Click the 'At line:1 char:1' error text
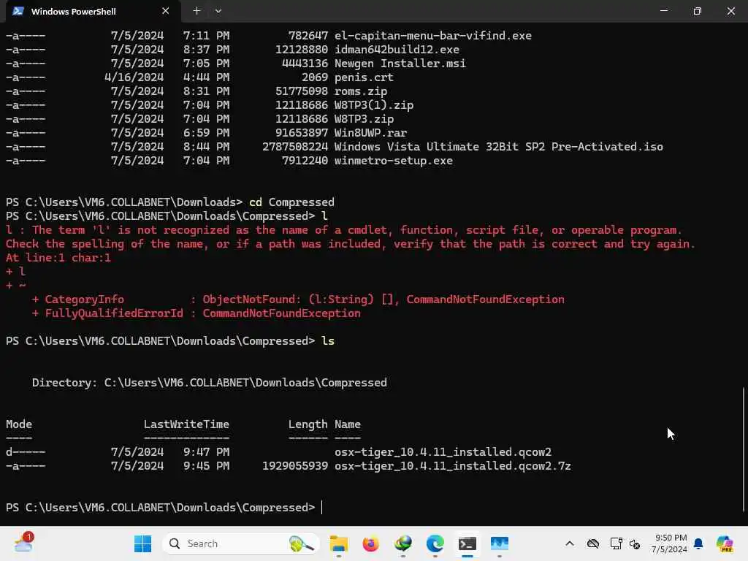748x561 pixels. 58,258
